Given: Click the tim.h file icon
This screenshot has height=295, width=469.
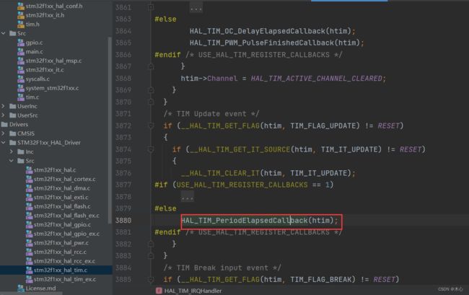Looking at the screenshot, I should (x=21, y=24).
